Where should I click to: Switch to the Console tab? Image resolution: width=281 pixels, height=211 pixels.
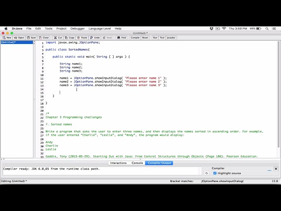(137, 163)
